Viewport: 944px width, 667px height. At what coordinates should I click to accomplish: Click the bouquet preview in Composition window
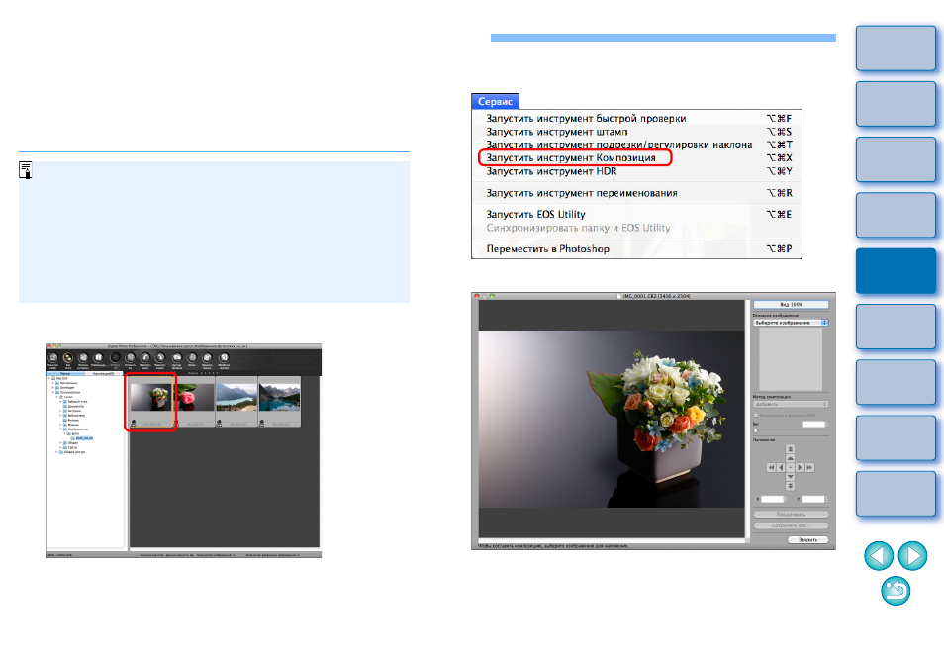(612, 419)
